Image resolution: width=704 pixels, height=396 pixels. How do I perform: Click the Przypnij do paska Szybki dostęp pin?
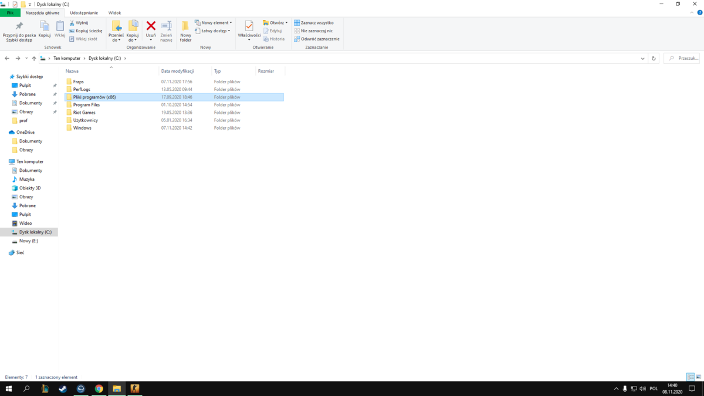point(19,31)
